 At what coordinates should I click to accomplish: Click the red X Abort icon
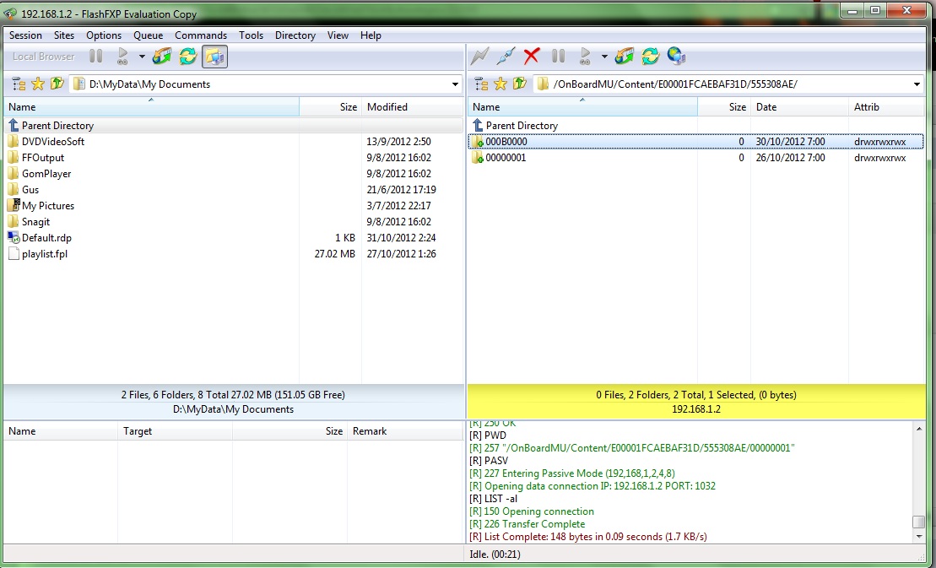[531, 57]
